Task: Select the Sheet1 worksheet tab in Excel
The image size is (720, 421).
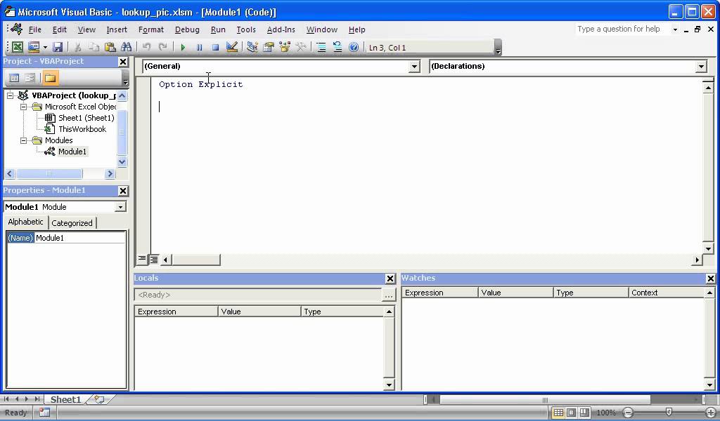Action: click(65, 399)
